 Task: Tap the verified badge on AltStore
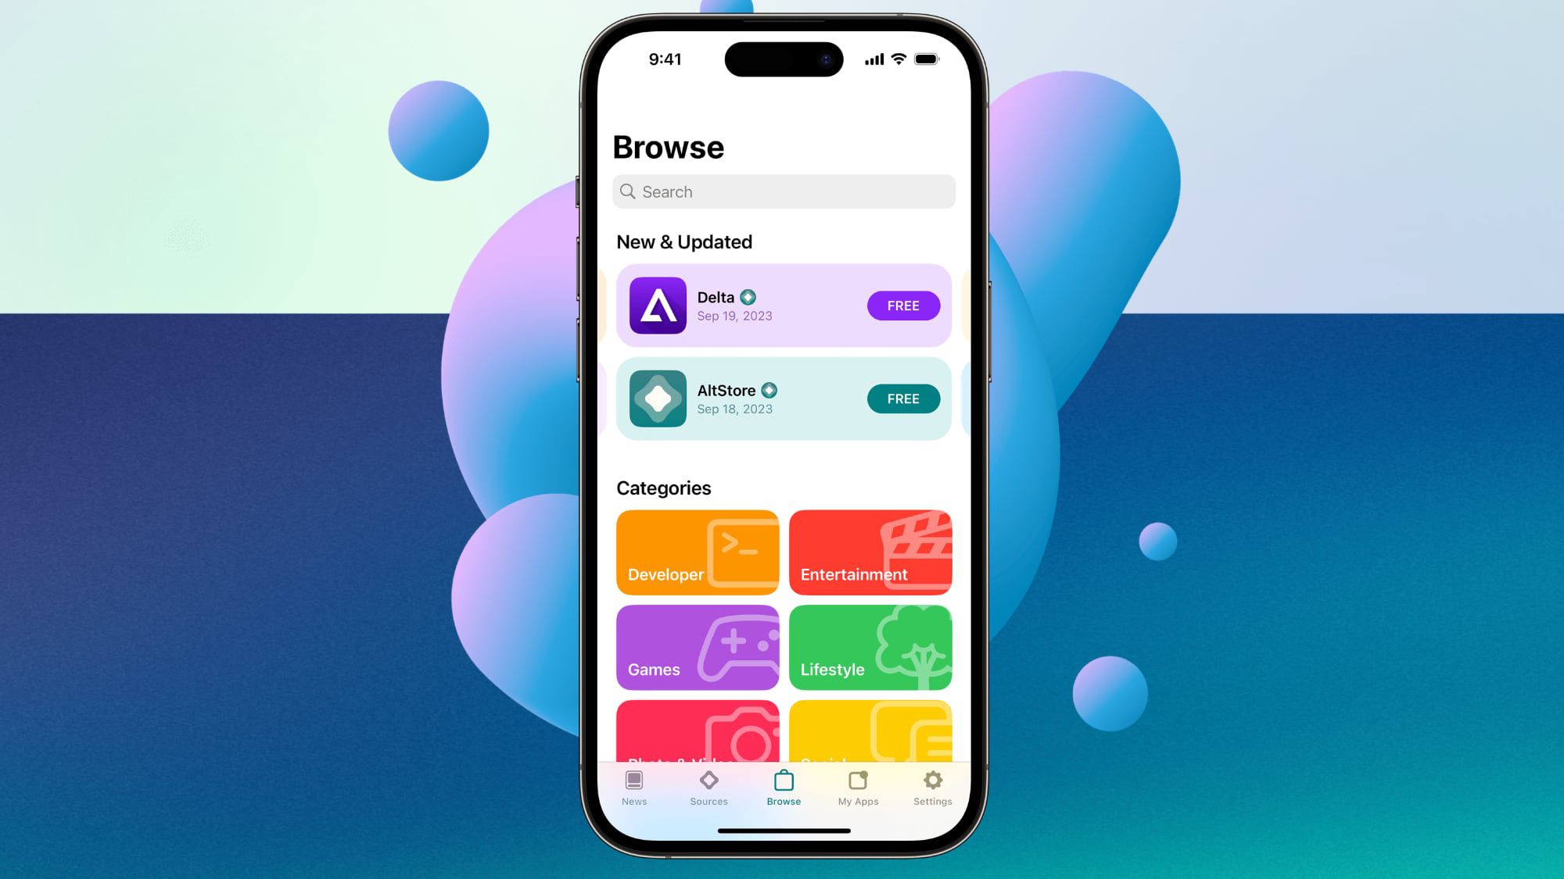(x=769, y=390)
